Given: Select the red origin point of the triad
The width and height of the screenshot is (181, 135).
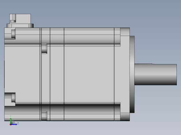Looking at the screenshot, I should (10, 125).
